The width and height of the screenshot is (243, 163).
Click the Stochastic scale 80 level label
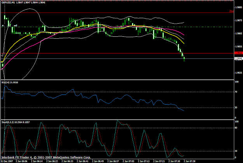pos(236,128)
